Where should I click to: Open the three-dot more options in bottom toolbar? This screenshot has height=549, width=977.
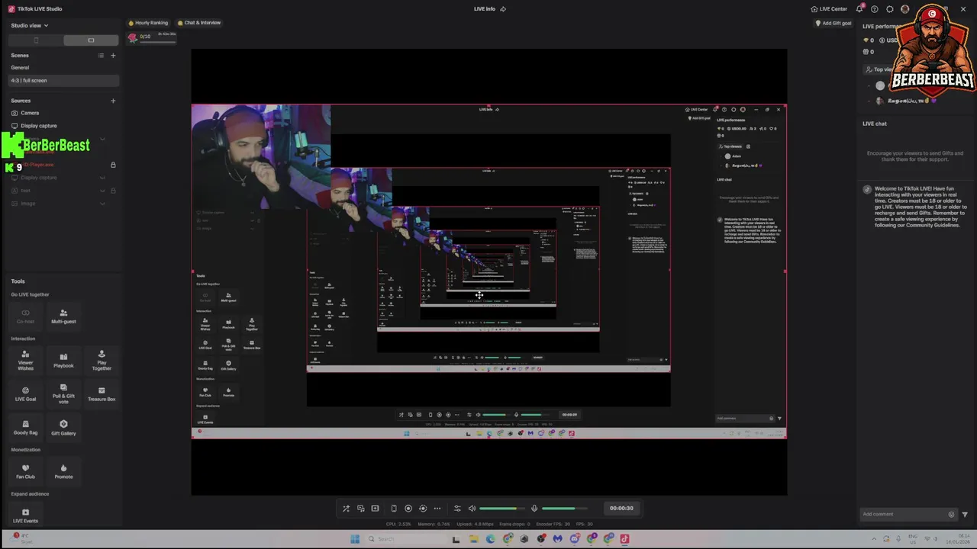[x=437, y=509]
